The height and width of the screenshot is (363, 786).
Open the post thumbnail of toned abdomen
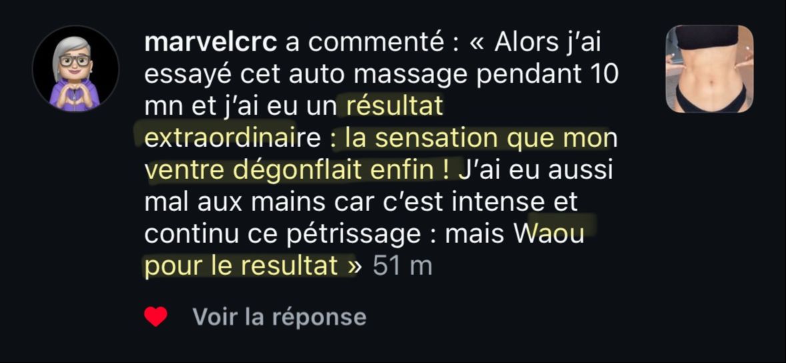pos(709,69)
